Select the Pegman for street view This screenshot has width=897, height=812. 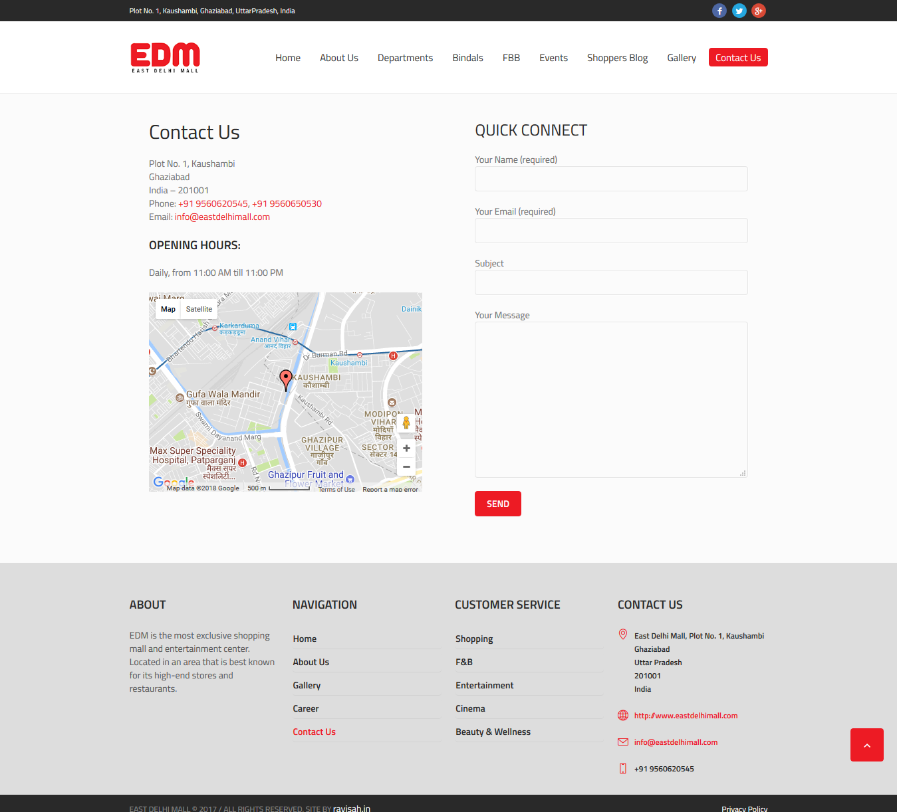[406, 423]
